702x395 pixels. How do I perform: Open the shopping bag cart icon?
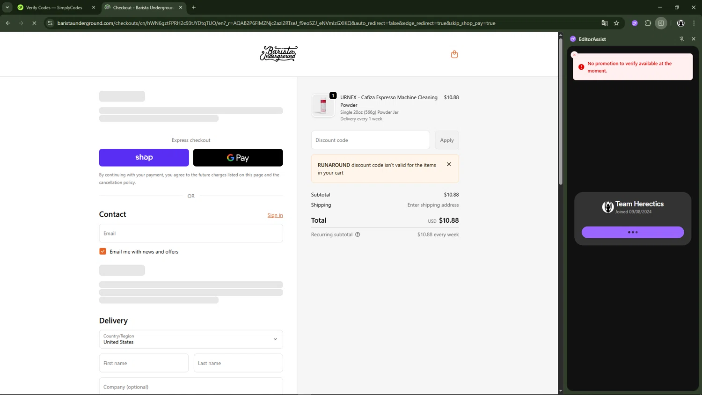coord(454,54)
